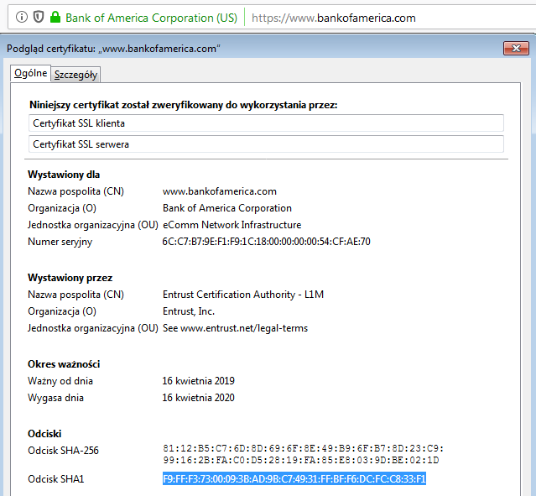Click See www.entrust.net/legal-terms value
Screen dimensions: 536x496
pyautogui.click(x=235, y=328)
